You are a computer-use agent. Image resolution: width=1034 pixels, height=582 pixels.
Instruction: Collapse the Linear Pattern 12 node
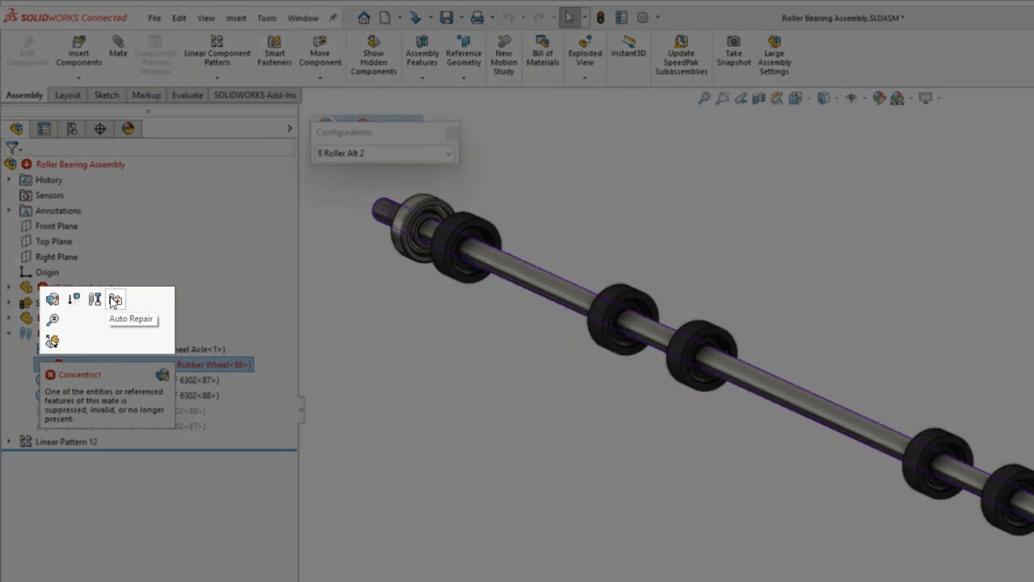coord(8,441)
